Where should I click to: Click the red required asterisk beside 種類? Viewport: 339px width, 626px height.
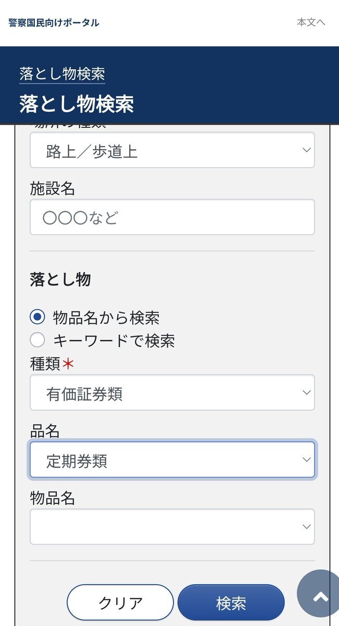click(x=68, y=364)
